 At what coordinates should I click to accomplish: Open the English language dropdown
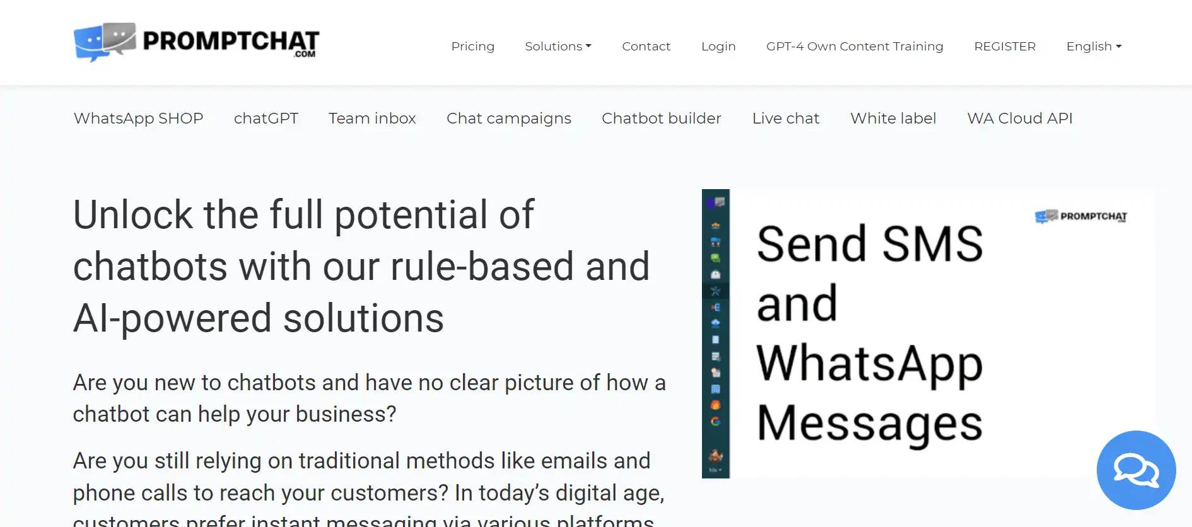(x=1094, y=47)
